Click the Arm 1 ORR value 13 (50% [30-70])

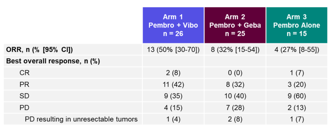tap(173, 50)
